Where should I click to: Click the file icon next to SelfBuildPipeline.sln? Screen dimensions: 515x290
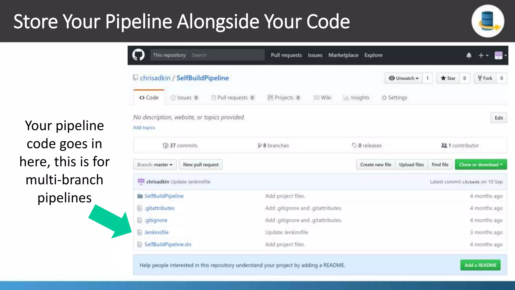pyautogui.click(x=140, y=244)
